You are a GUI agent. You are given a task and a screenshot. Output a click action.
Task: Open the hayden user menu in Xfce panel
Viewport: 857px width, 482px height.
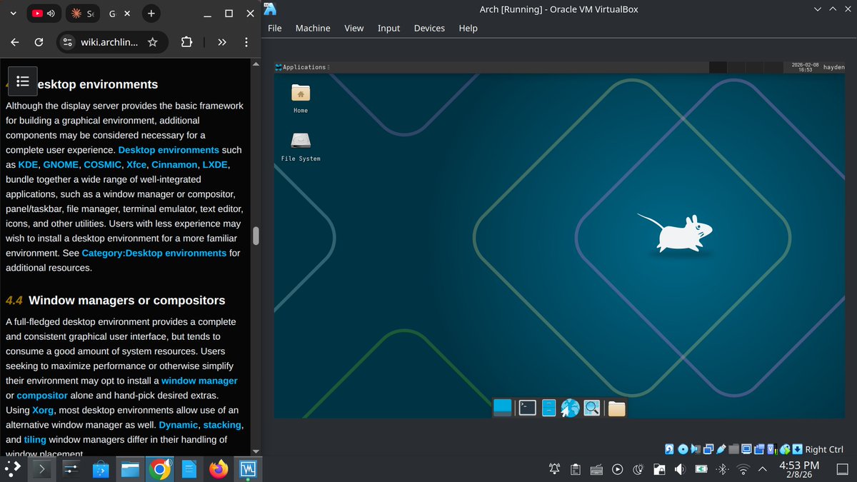point(833,67)
